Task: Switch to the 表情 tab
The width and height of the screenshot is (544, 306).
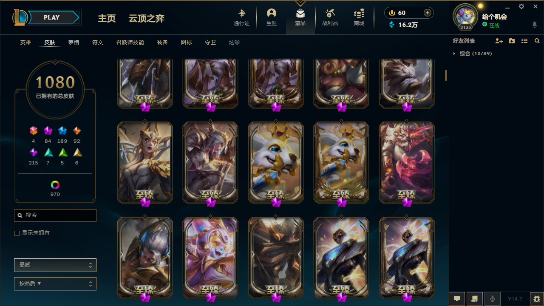Action: (x=74, y=42)
